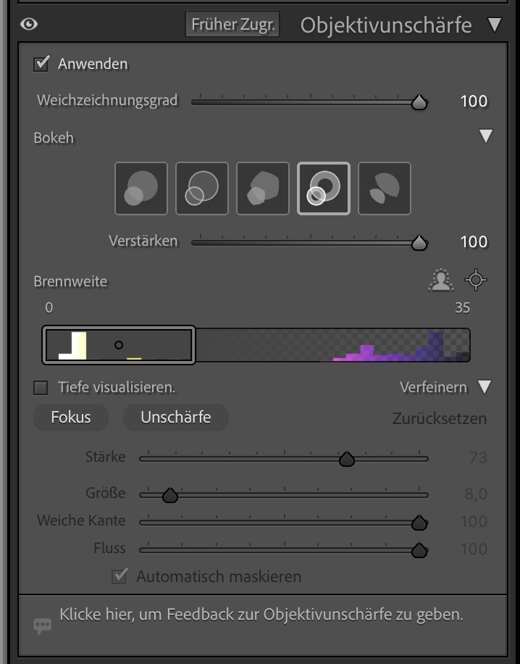520x664 pixels.
Task: Enable Tiefe visualisieren checkbox
Action: (41, 388)
